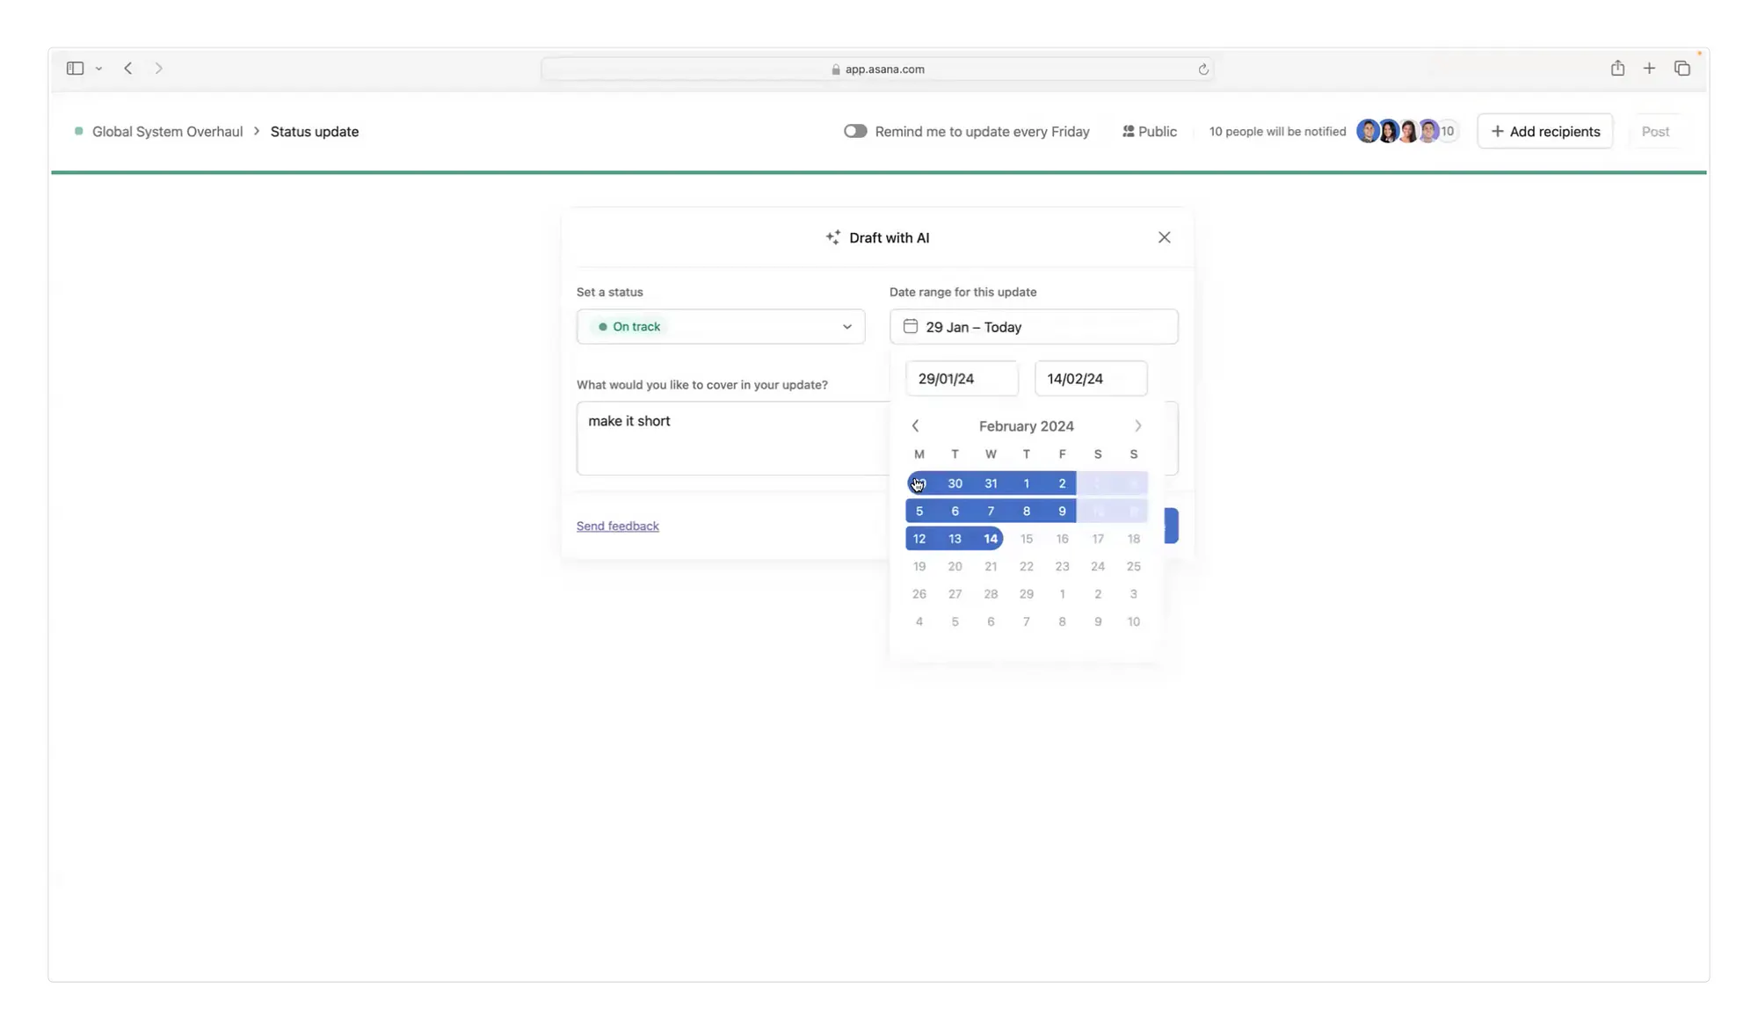Click the Add recipients button
Image resolution: width=1758 pixels, height=1031 pixels.
pyautogui.click(x=1544, y=131)
